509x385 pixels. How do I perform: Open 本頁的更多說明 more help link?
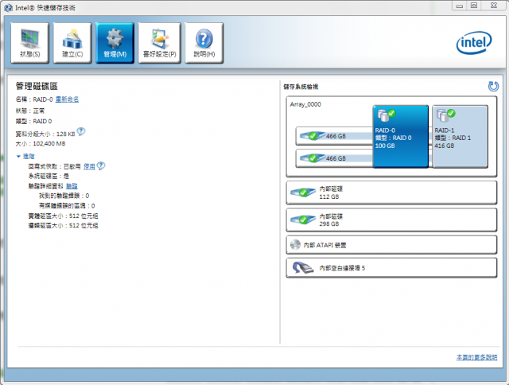(x=476, y=357)
